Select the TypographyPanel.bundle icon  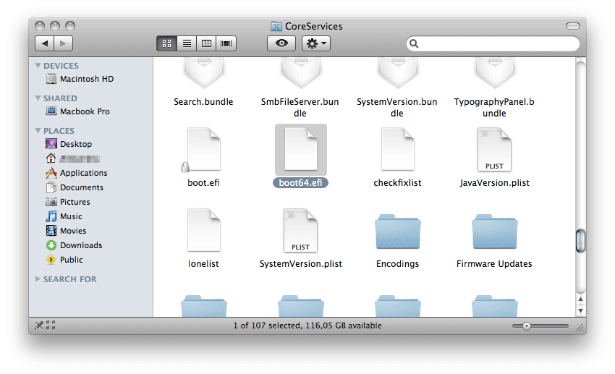point(494,73)
